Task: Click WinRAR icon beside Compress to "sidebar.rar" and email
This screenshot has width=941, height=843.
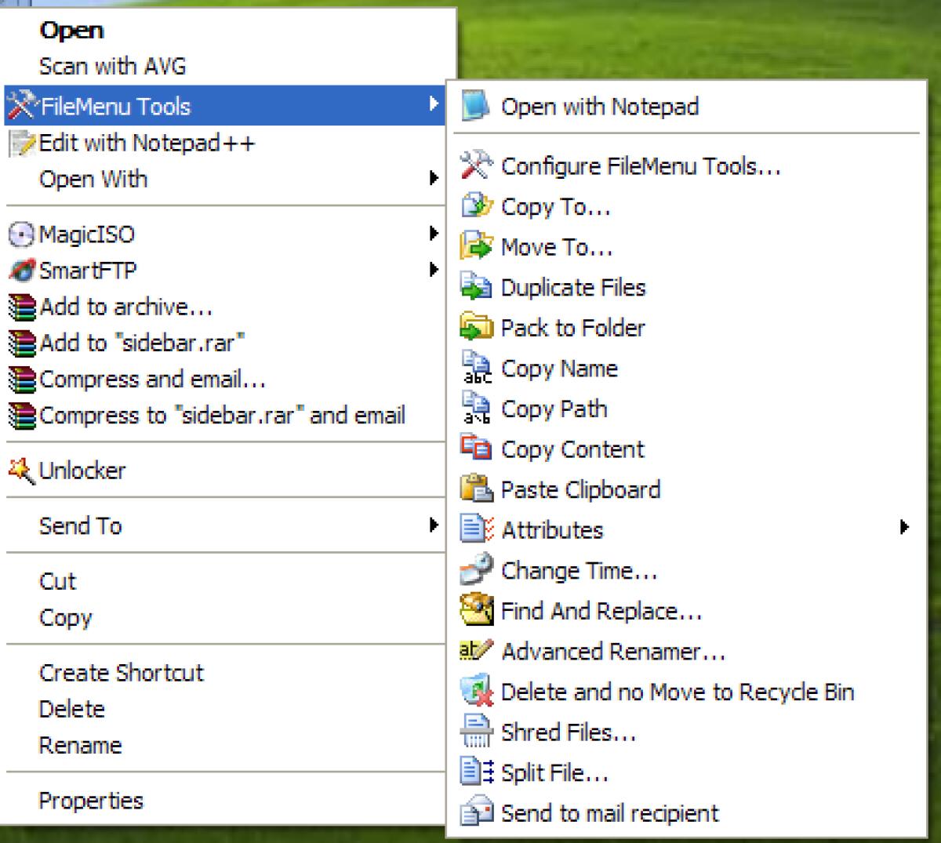Action: (22, 416)
